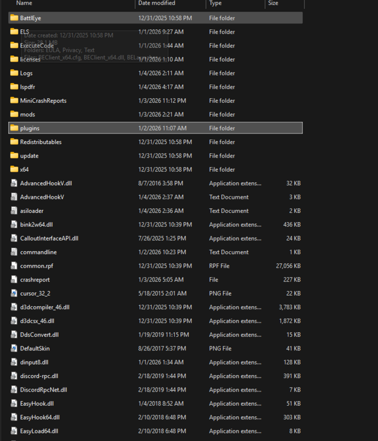Select the commandline file name

click(38, 252)
